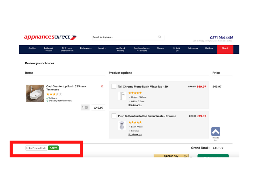The width and height of the screenshot is (255, 191).
Task: Open the Laundry menu
Action: (102, 48)
